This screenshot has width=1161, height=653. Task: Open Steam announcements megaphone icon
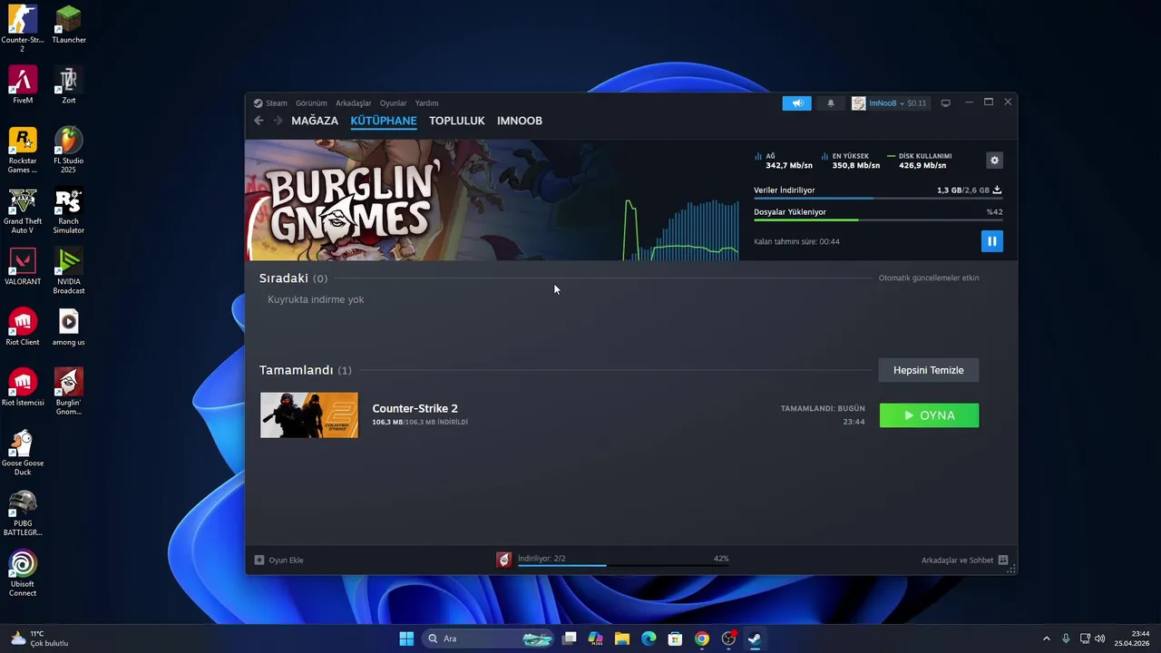pos(797,103)
